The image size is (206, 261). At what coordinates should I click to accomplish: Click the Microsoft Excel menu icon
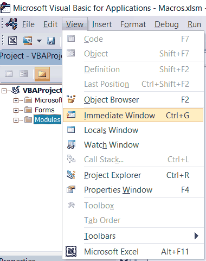(x=71, y=251)
